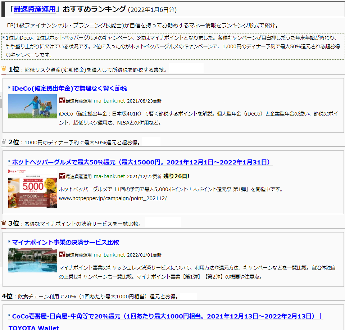Click the arrow bullet before the ホットペッパーグルメ title
The height and width of the screenshot is (330, 345).
(x=9, y=161)
